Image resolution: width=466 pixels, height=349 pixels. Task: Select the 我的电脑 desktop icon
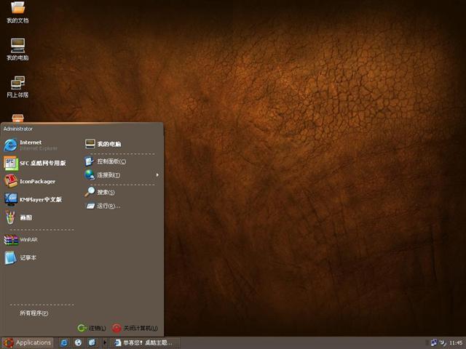tap(17, 49)
